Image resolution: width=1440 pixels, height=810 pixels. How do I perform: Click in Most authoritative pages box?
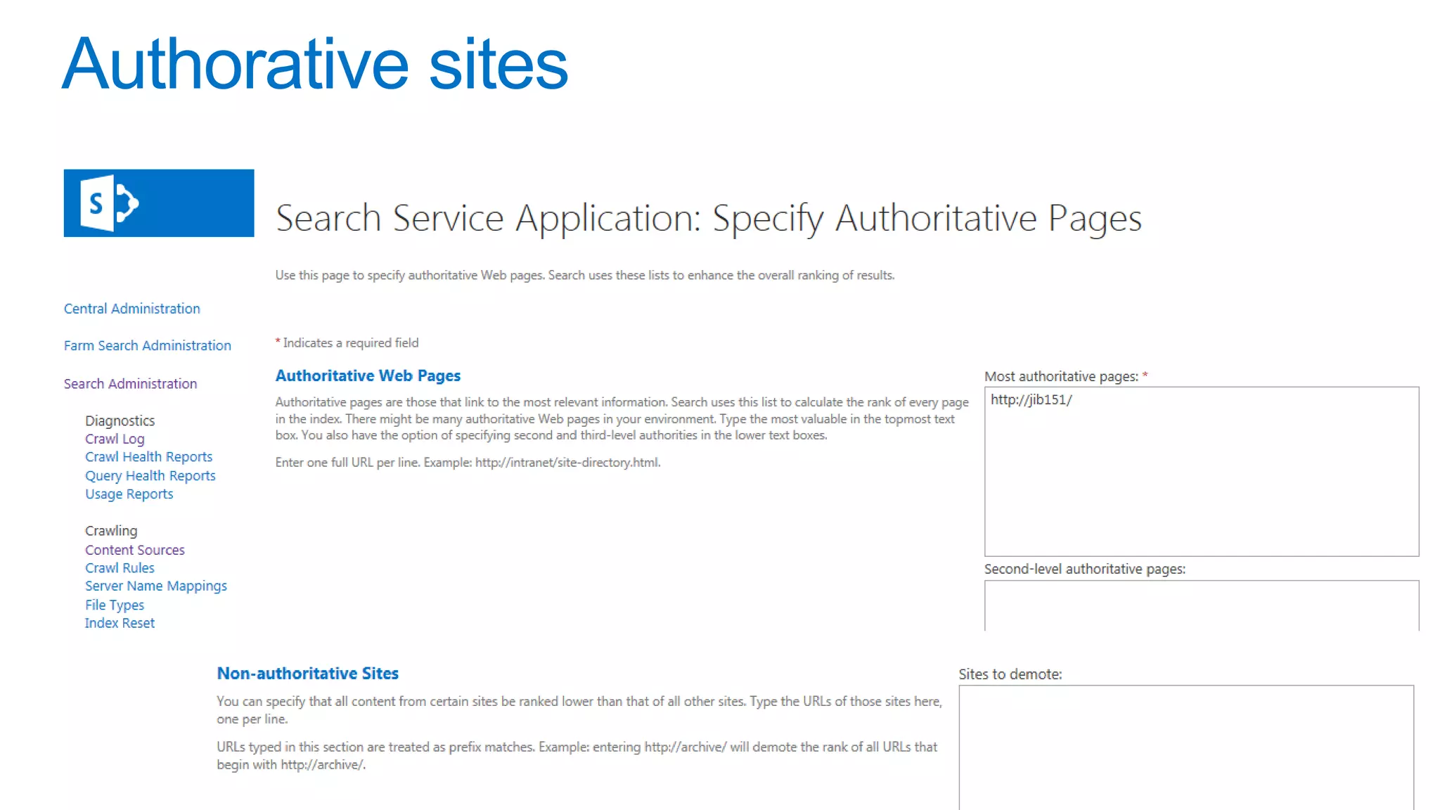click(1201, 471)
